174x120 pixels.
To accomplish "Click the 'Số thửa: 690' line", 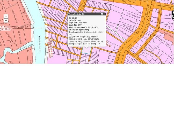I will (75, 20).
